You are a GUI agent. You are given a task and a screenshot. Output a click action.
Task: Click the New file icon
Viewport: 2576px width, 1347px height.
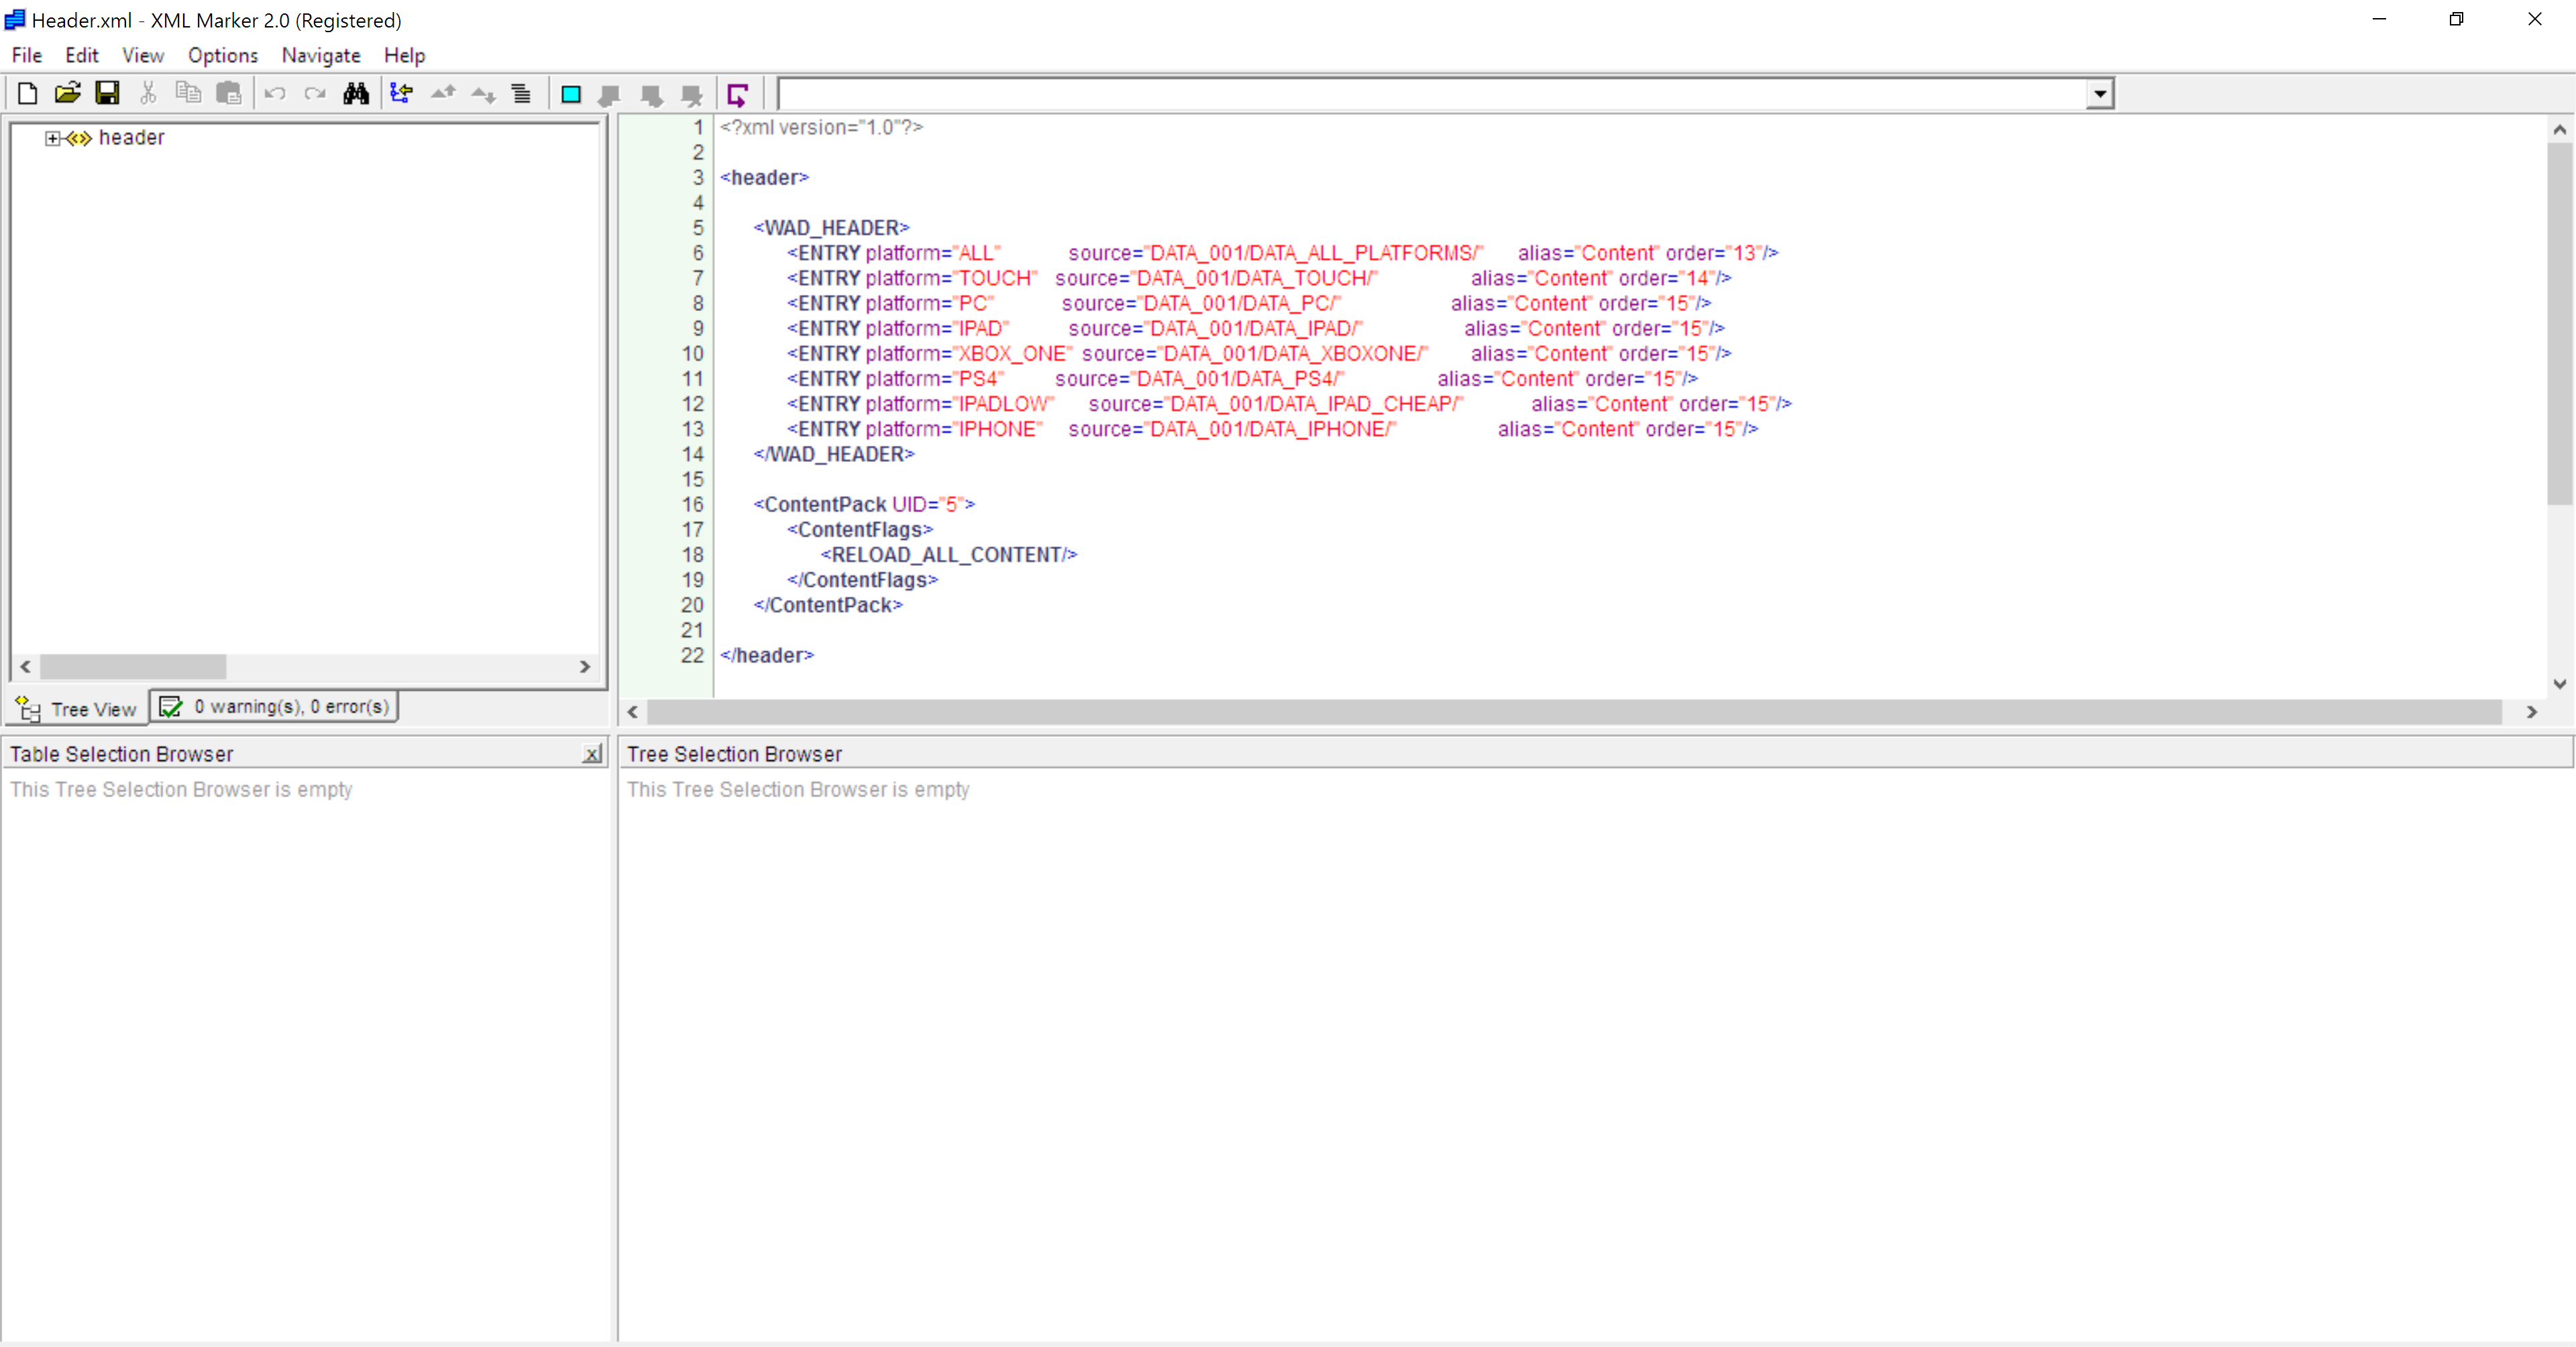pos(27,94)
